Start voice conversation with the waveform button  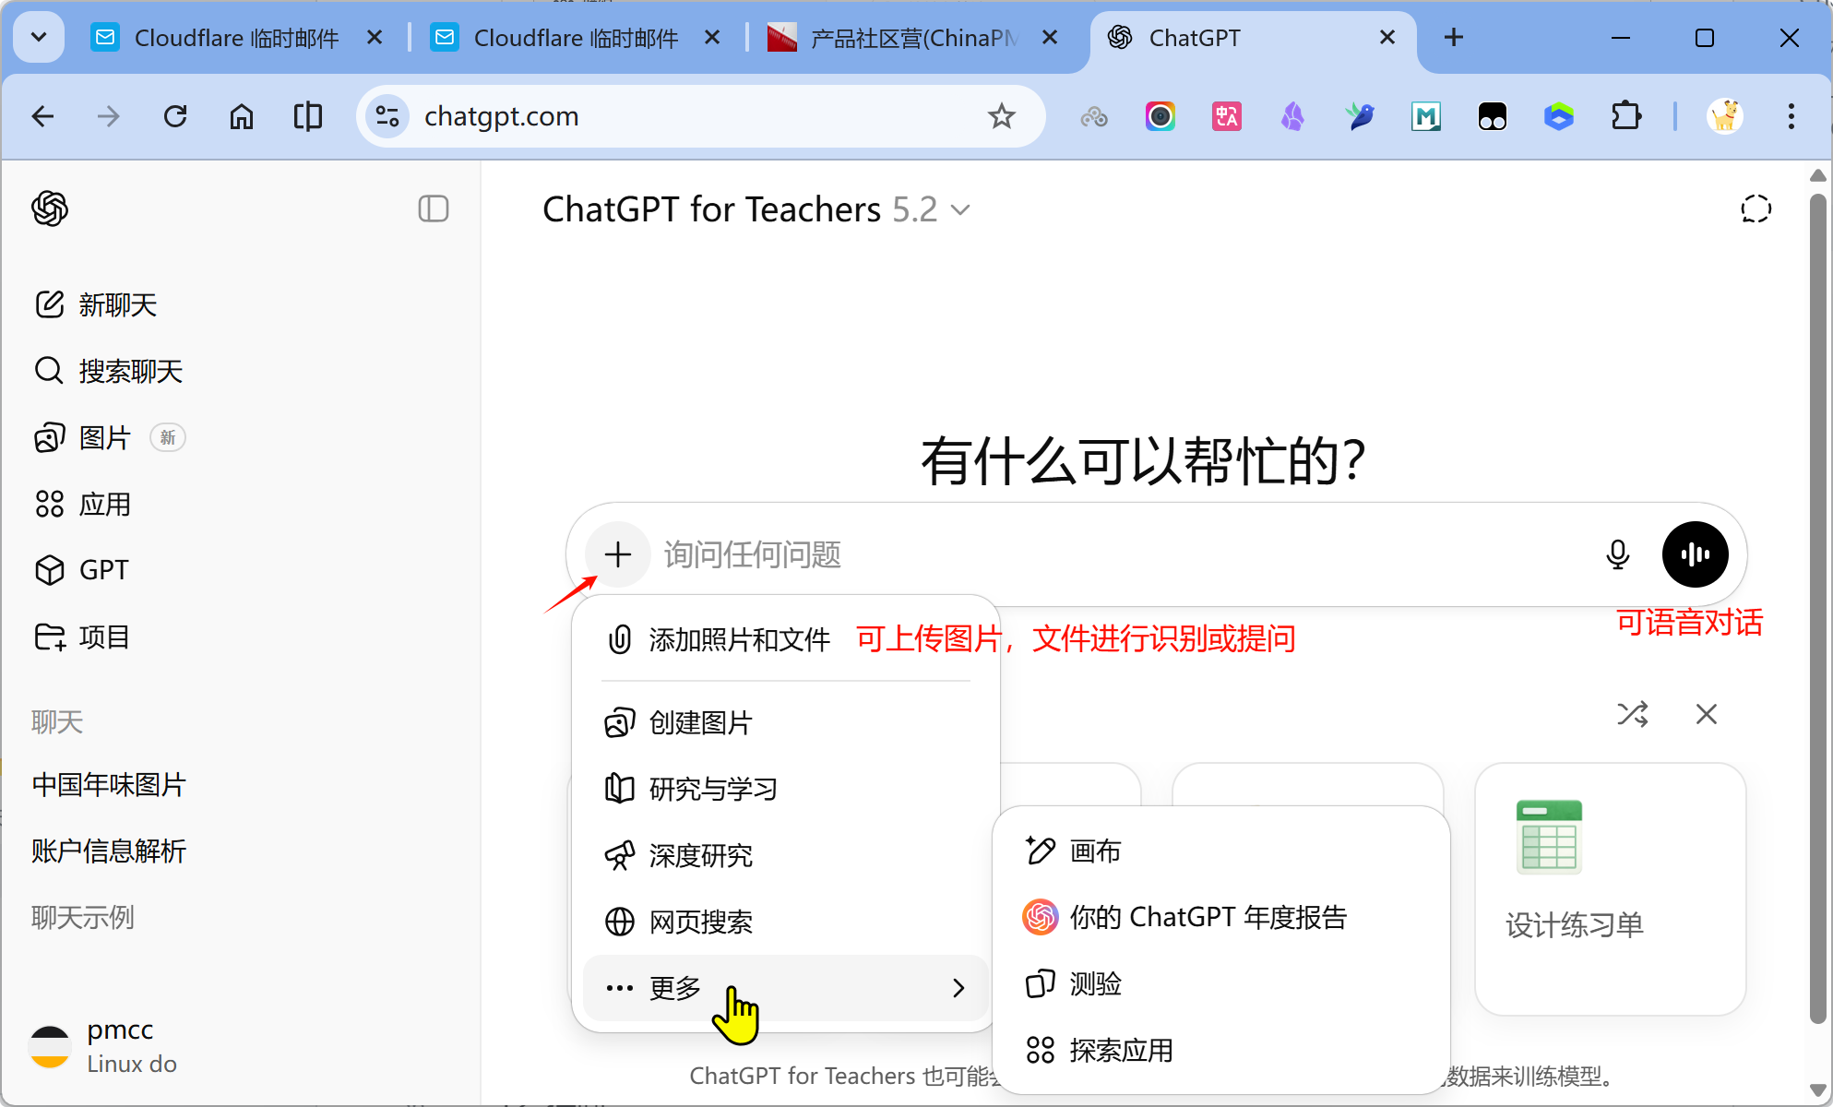pos(1695,554)
